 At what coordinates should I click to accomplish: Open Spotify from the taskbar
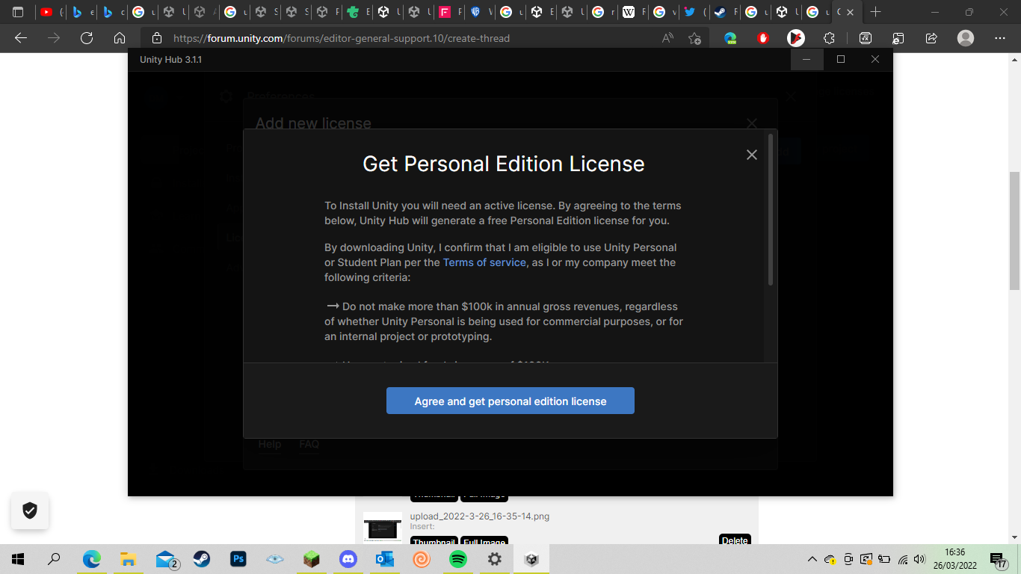(x=458, y=559)
